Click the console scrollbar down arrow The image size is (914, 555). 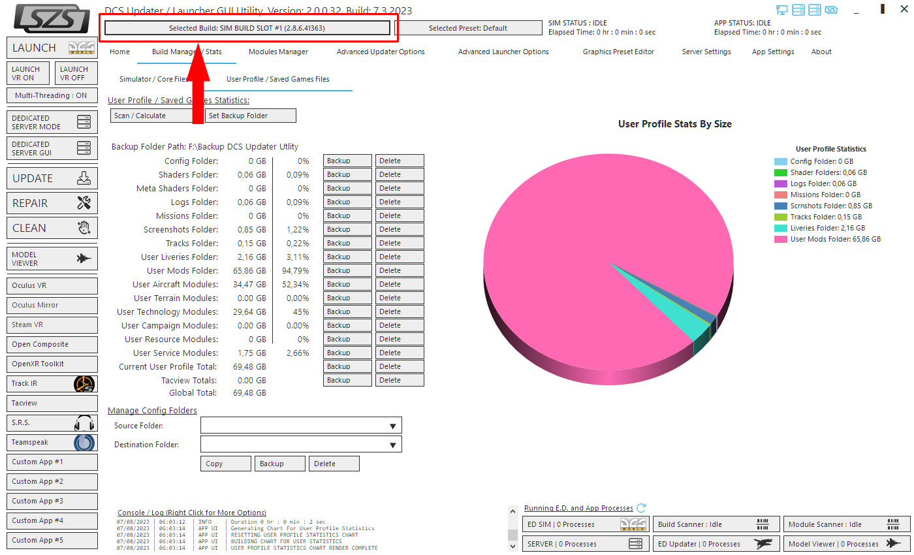[x=513, y=546]
